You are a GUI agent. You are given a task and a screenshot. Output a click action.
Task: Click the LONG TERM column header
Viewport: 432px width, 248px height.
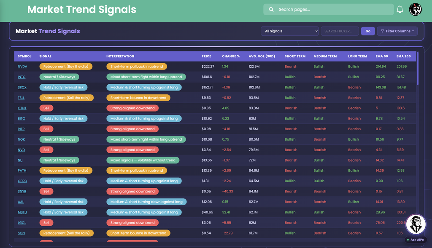point(357,56)
